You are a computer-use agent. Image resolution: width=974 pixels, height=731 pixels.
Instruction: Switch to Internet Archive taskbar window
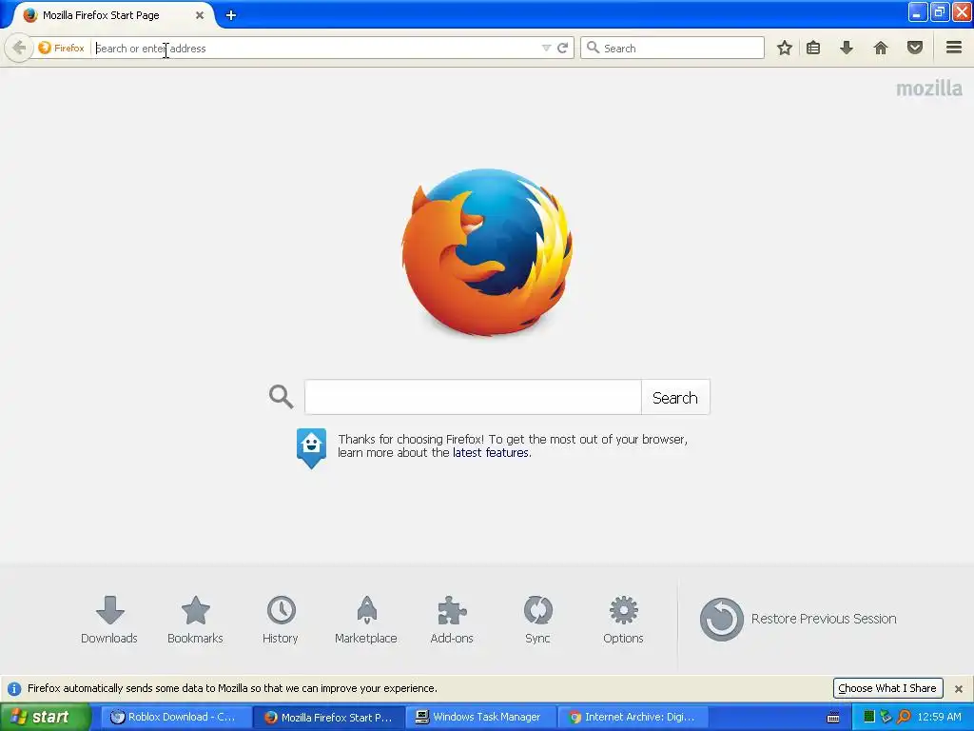(634, 717)
